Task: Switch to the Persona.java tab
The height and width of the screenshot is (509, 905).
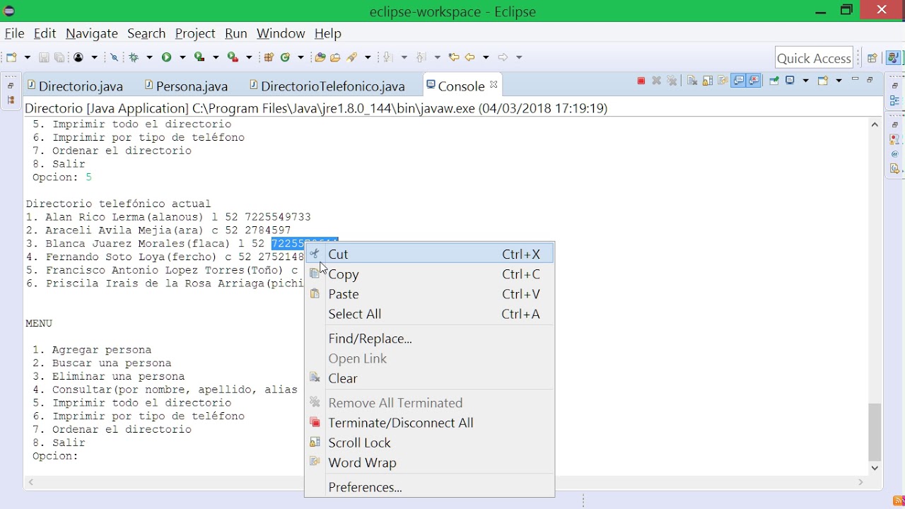Action: (187, 86)
